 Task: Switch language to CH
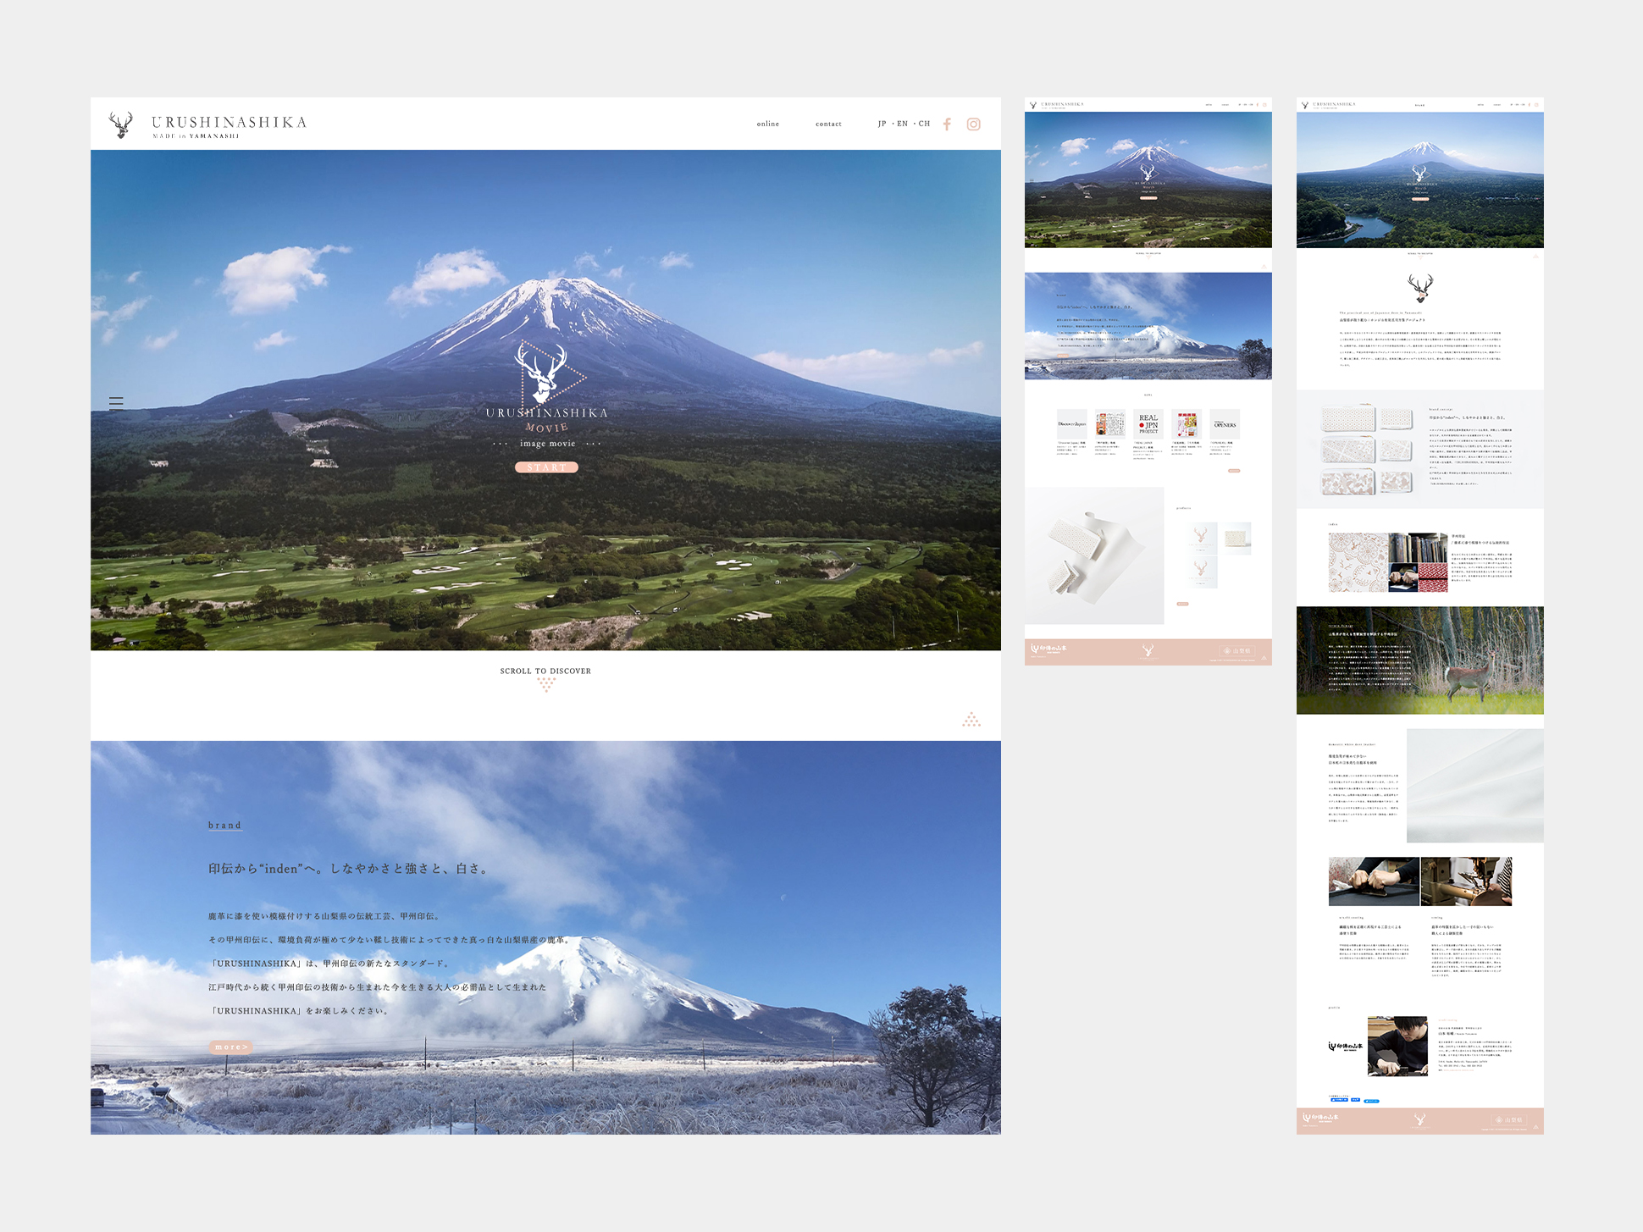point(924,124)
